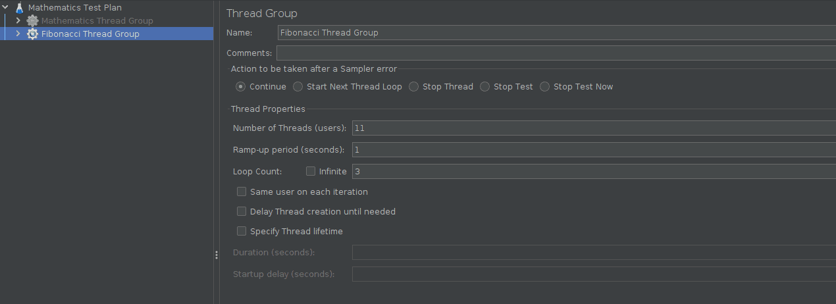836x304 pixels.
Task: Click the Number of Threads field
Action: coord(594,128)
